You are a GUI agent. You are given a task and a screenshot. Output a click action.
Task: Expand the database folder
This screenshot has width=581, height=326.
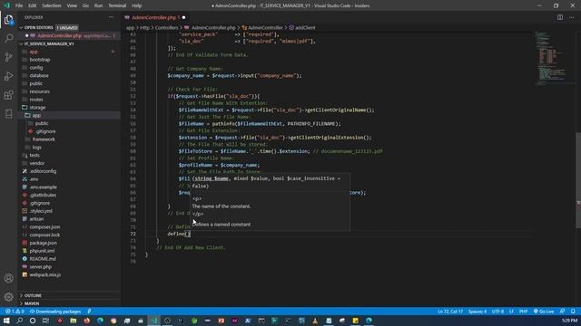tap(39, 75)
